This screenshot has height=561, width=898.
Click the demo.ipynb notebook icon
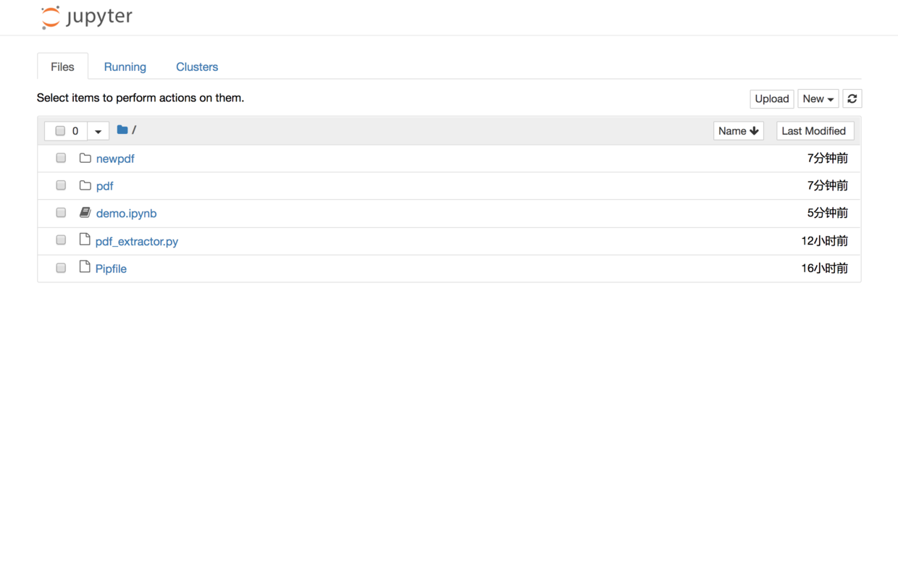pyautogui.click(x=85, y=213)
